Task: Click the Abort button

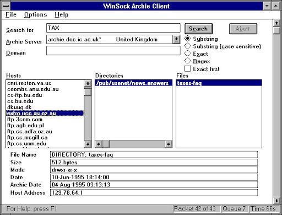Action: pyautogui.click(x=243, y=29)
